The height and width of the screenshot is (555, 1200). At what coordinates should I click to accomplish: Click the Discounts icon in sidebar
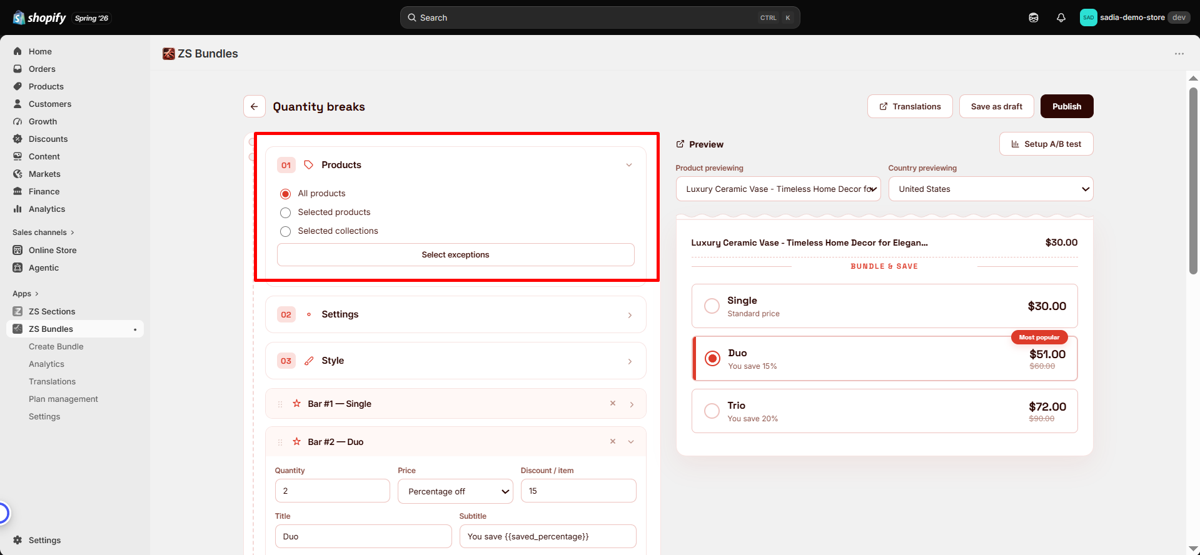pos(18,139)
